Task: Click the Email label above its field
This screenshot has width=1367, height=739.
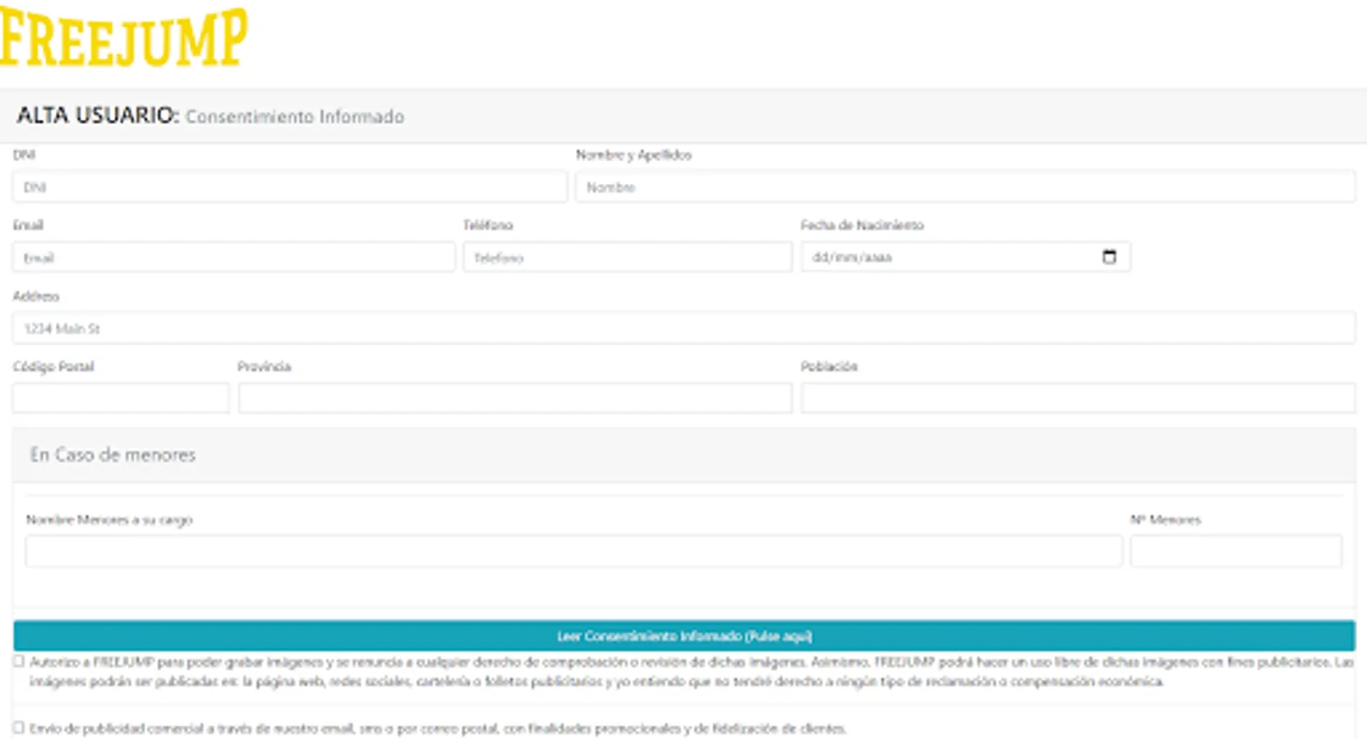Action: (28, 225)
